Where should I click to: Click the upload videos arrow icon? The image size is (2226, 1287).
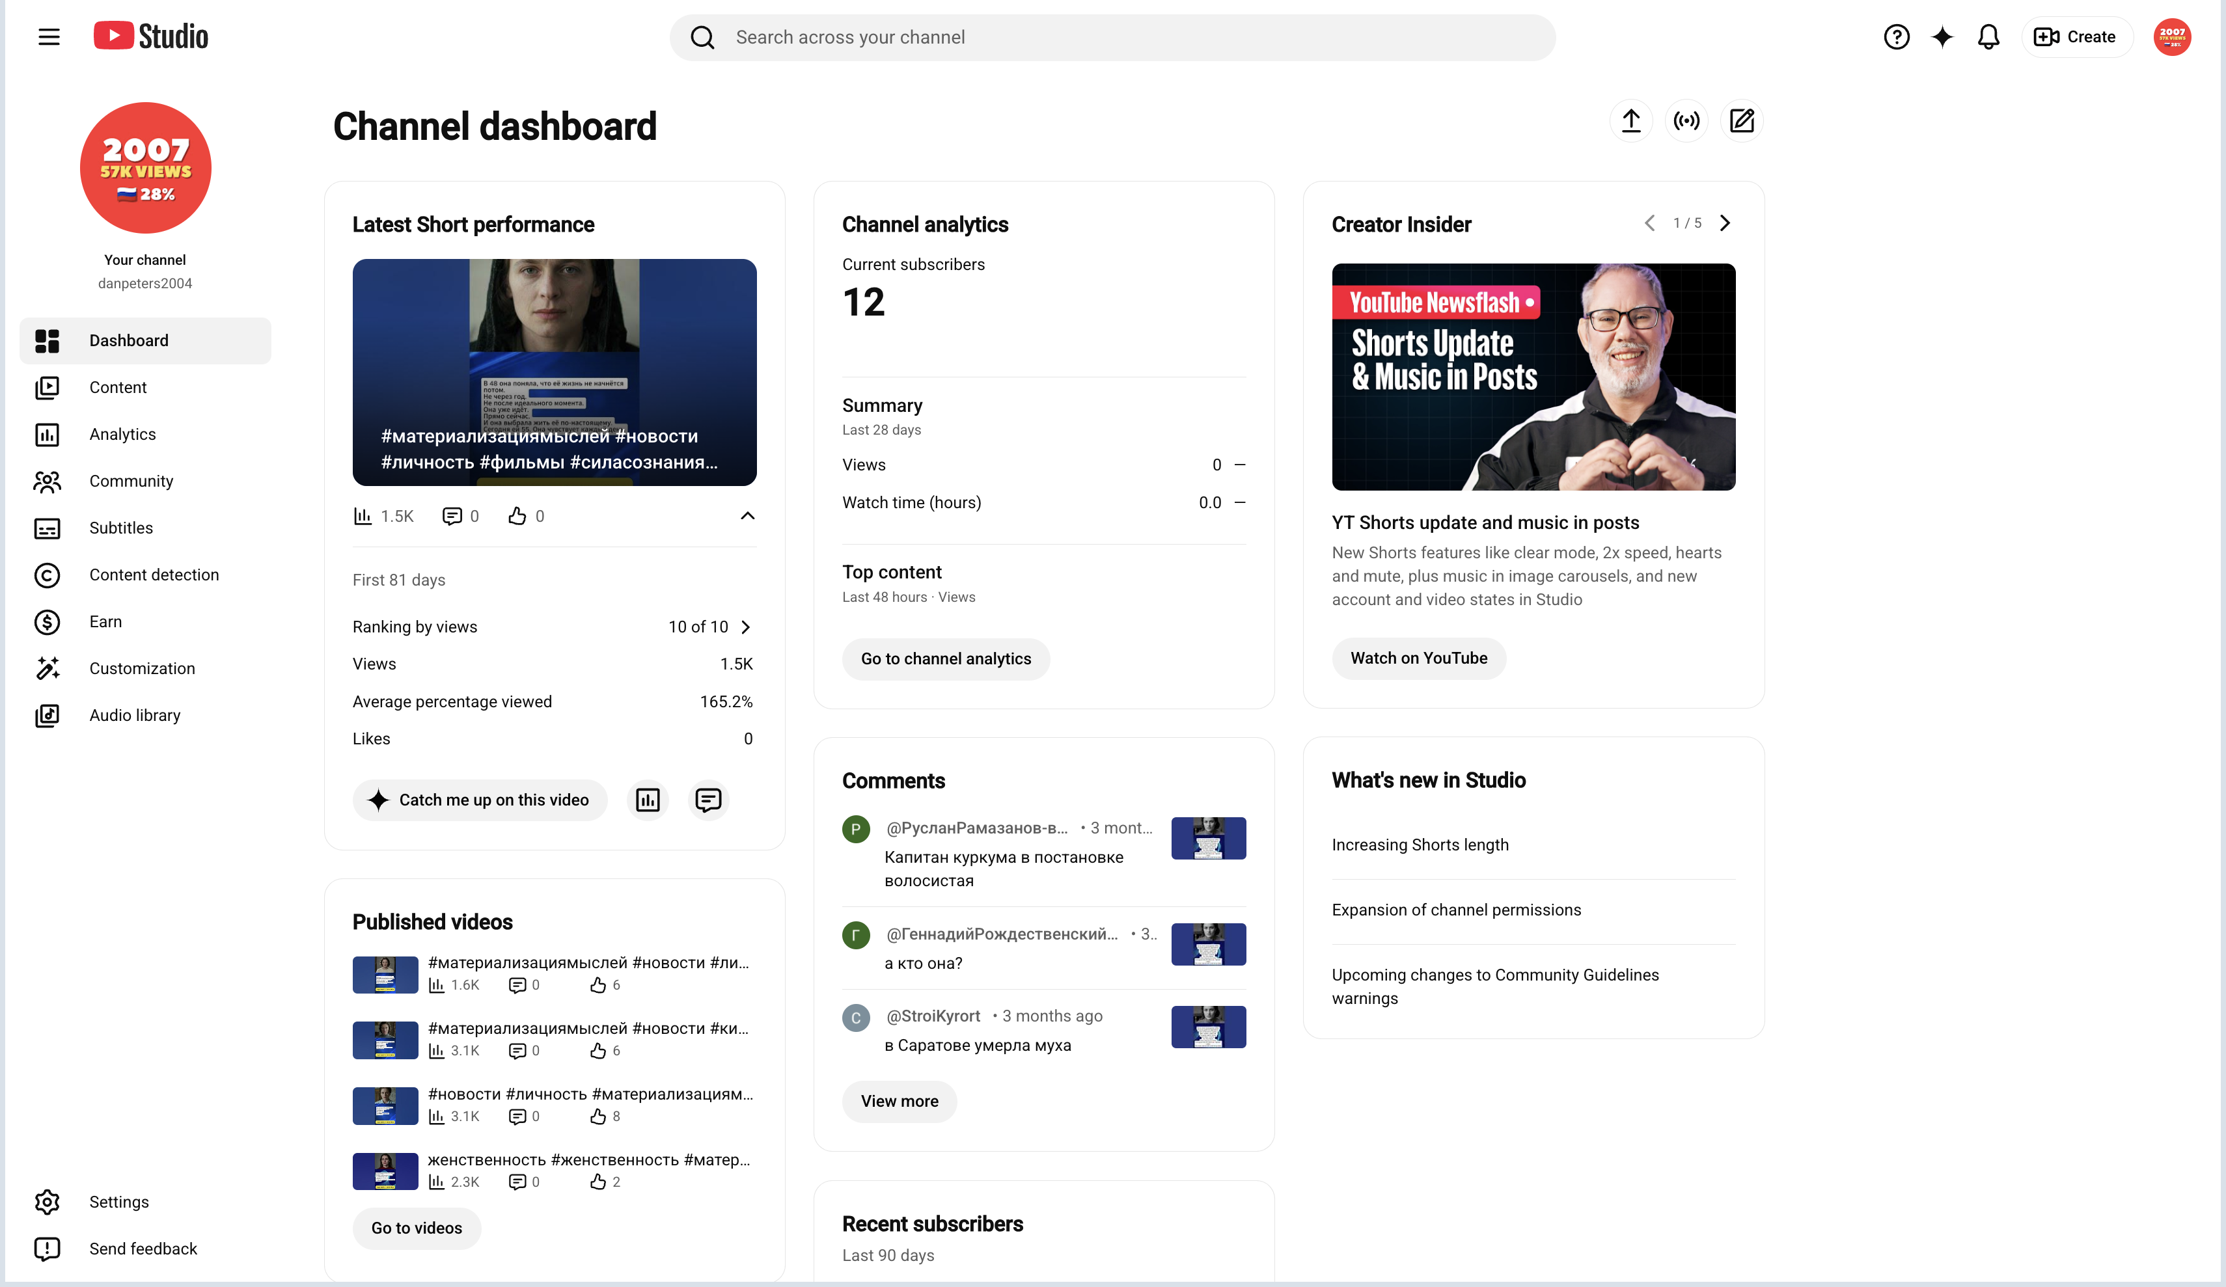1632,121
